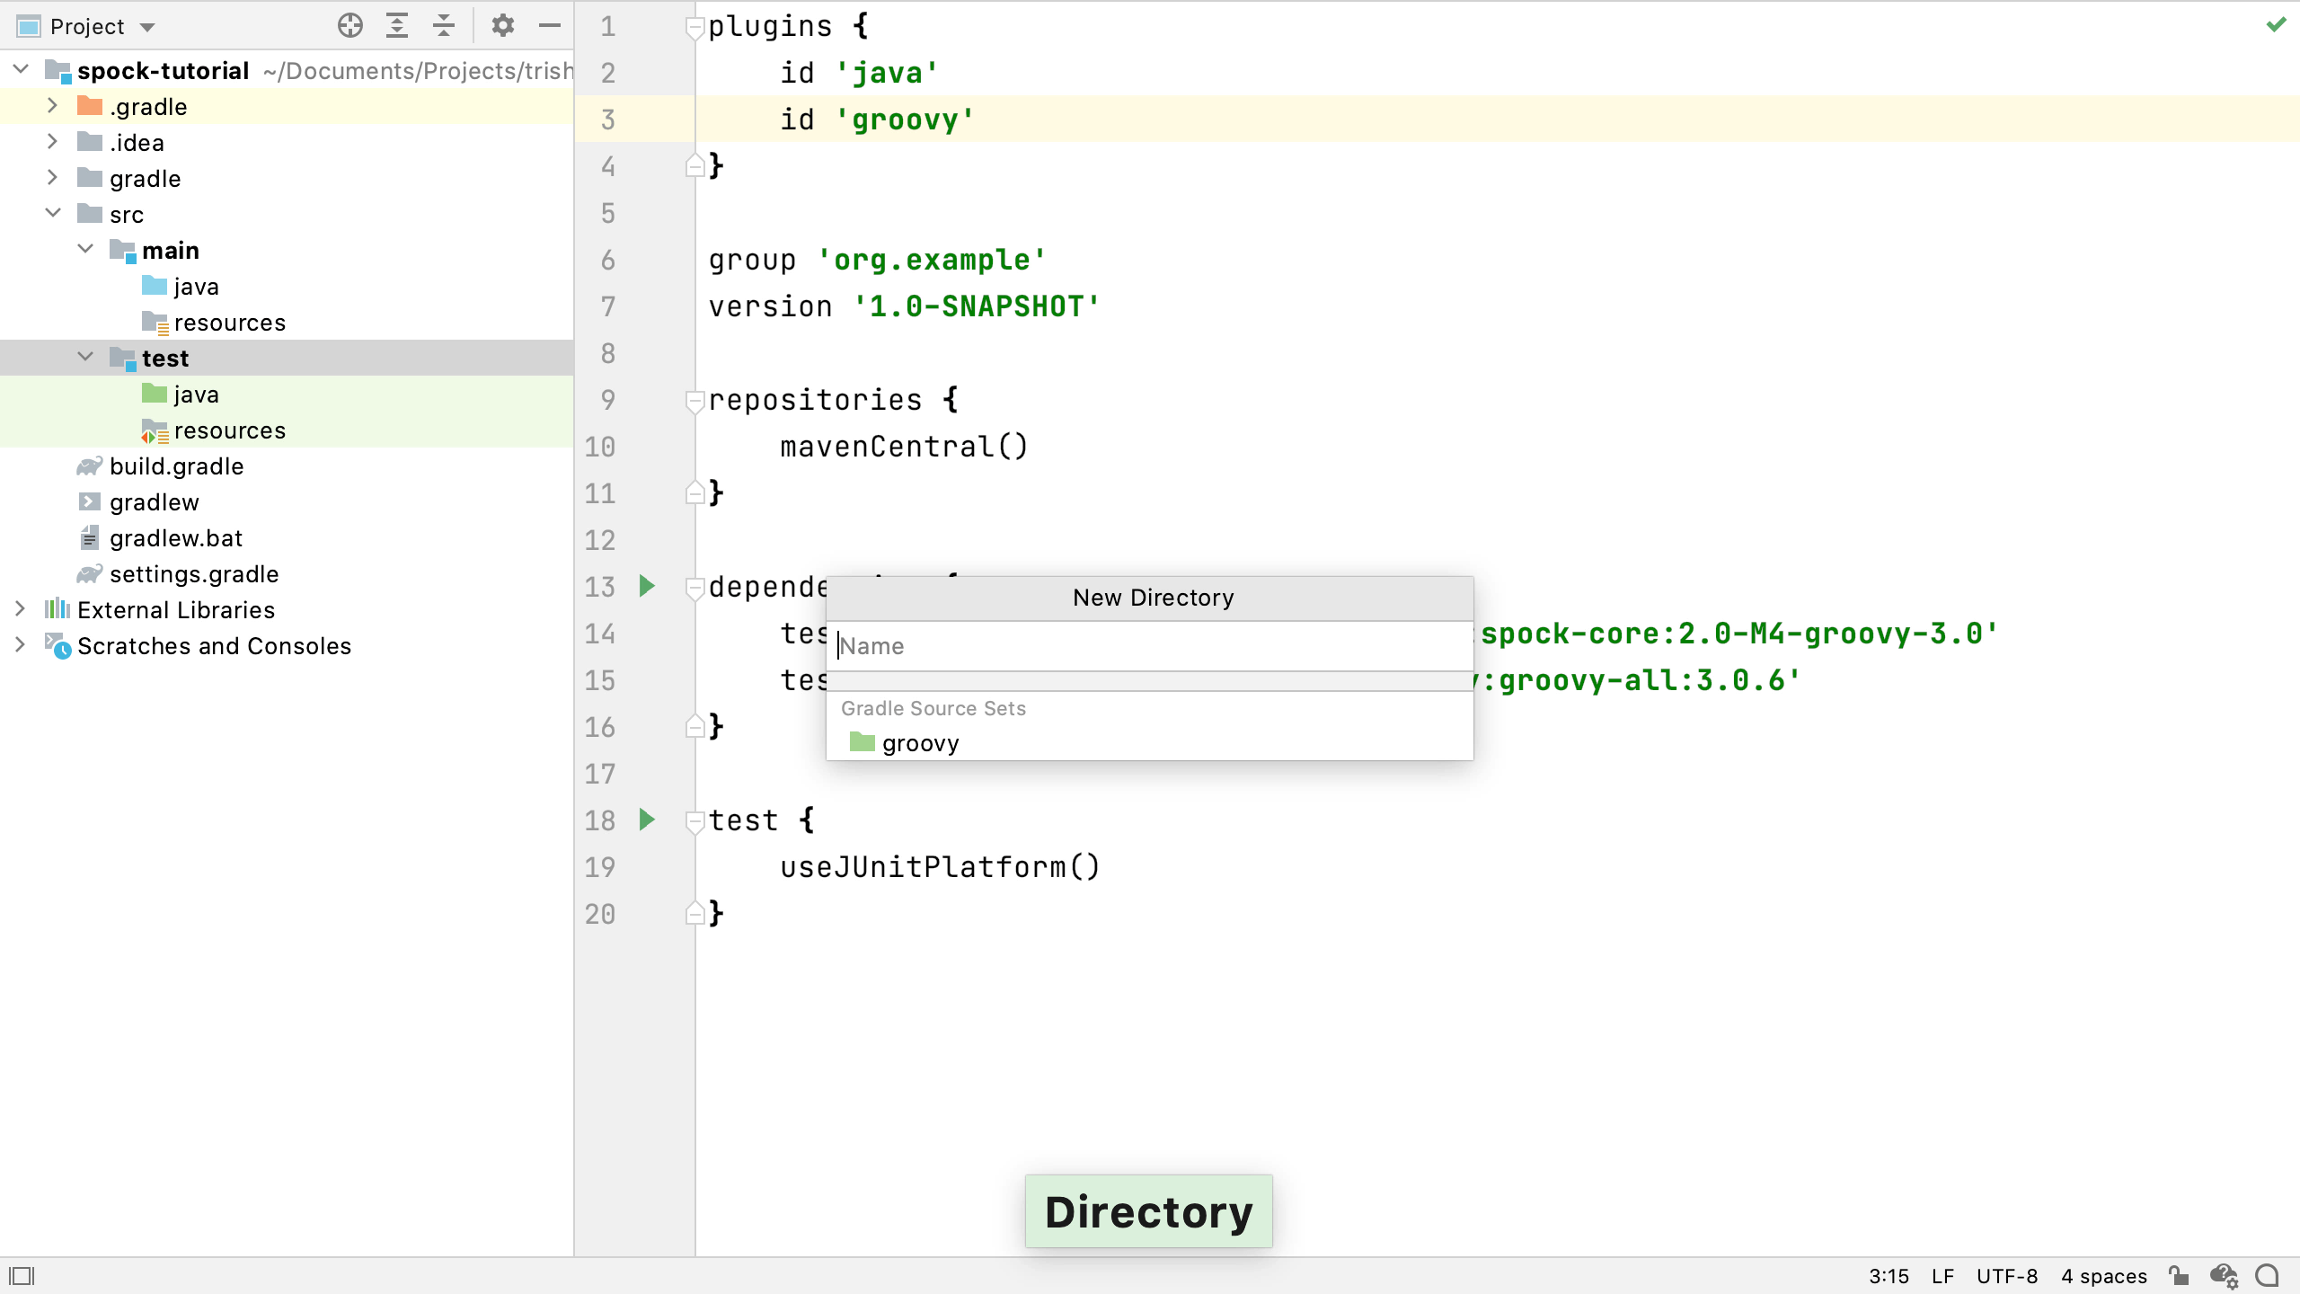This screenshot has height=1294, width=2300.
Task: Open Project panel options gear
Action: point(503,25)
